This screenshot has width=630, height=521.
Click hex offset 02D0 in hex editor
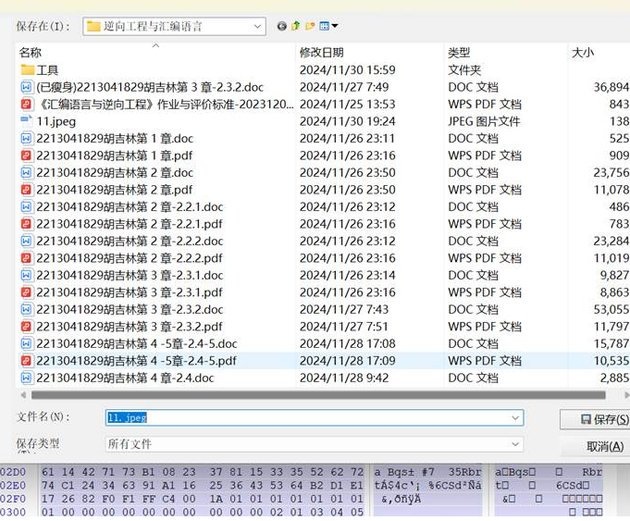[x=13, y=472]
